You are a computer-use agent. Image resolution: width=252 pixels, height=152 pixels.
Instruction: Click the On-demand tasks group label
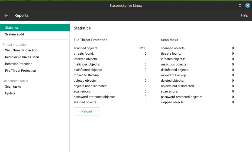tap(15, 81)
